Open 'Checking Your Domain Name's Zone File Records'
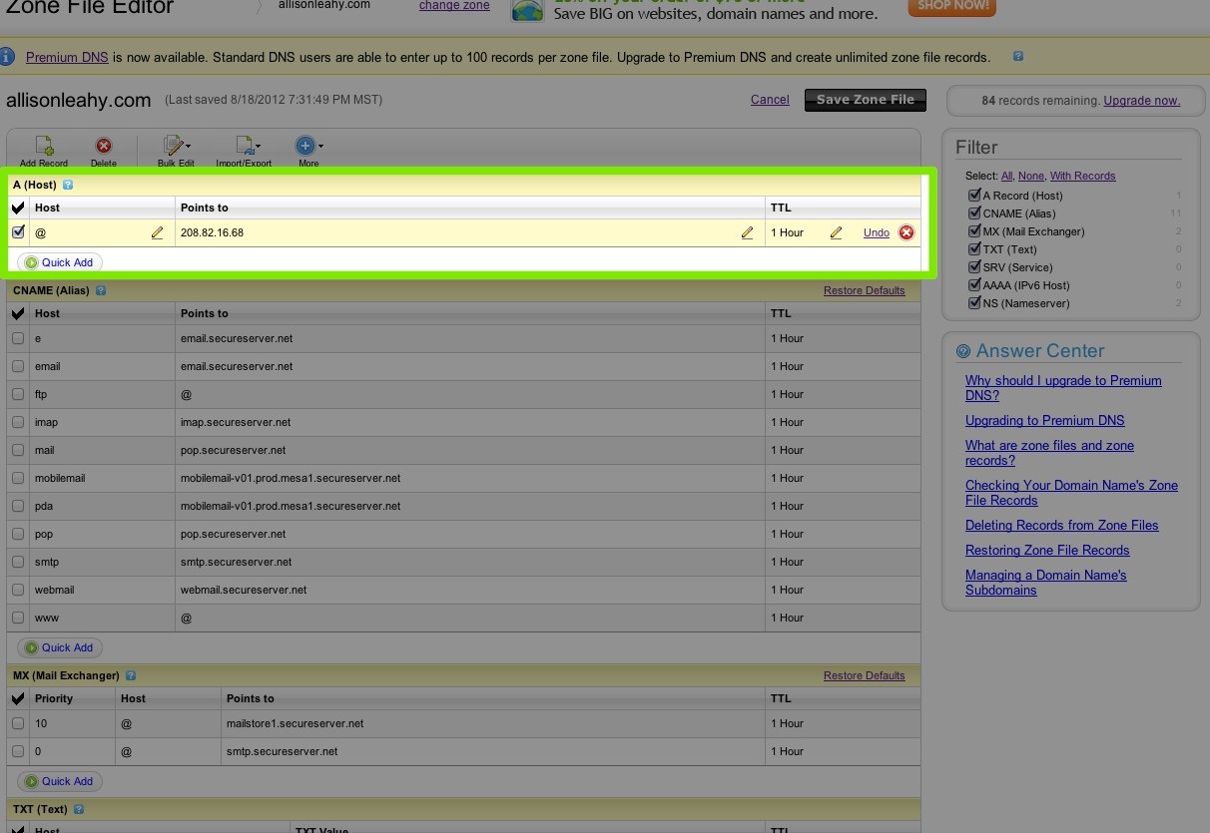 tap(1071, 493)
